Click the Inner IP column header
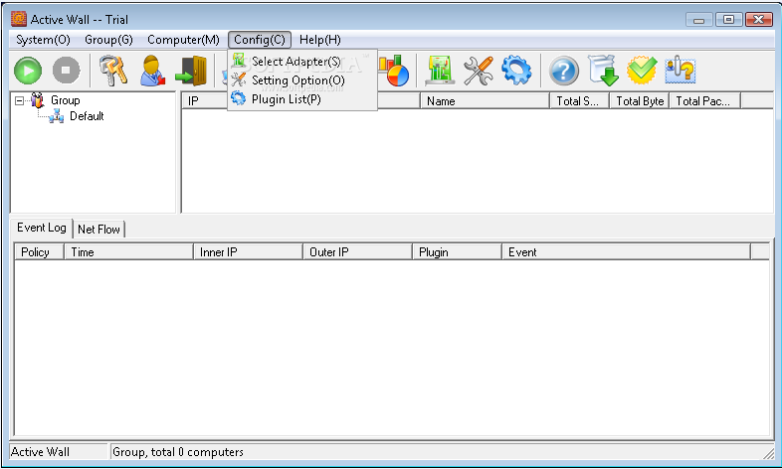 (x=248, y=252)
